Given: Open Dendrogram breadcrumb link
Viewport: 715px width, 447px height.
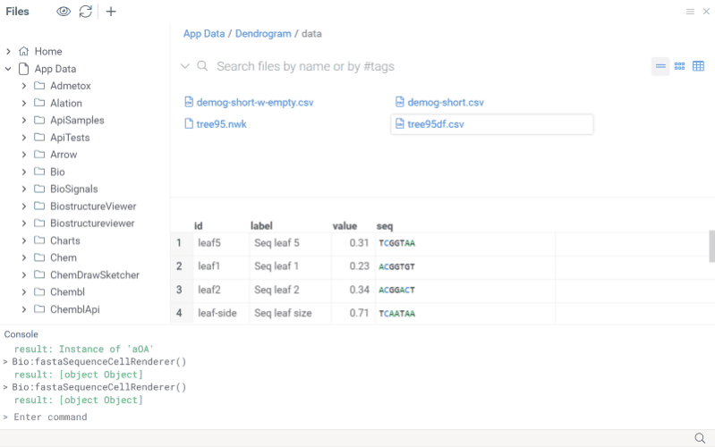Looking at the screenshot, I should click(263, 34).
